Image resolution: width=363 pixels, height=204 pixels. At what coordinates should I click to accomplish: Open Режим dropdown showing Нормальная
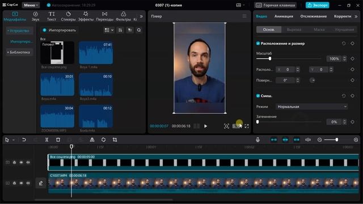pyautogui.click(x=311, y=107)
